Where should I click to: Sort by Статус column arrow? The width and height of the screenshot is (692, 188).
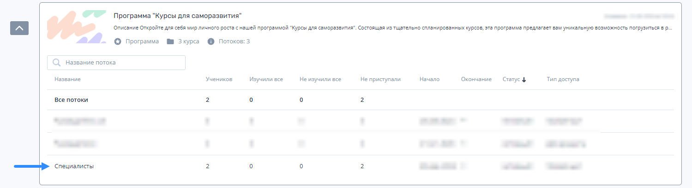tap(524, 79)
